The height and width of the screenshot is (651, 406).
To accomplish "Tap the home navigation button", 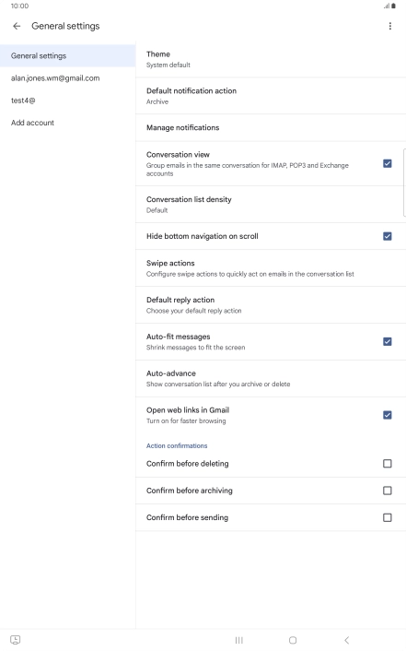I will (x=293, y=640).
